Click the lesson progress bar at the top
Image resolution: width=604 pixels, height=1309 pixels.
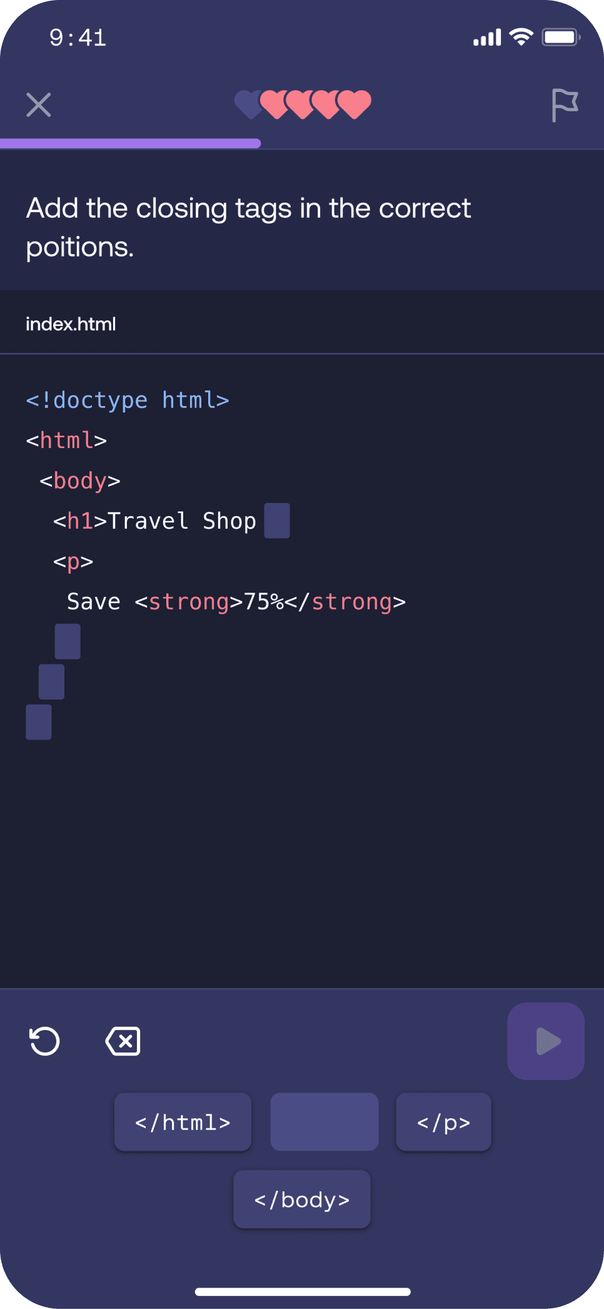tap(131, 143)
